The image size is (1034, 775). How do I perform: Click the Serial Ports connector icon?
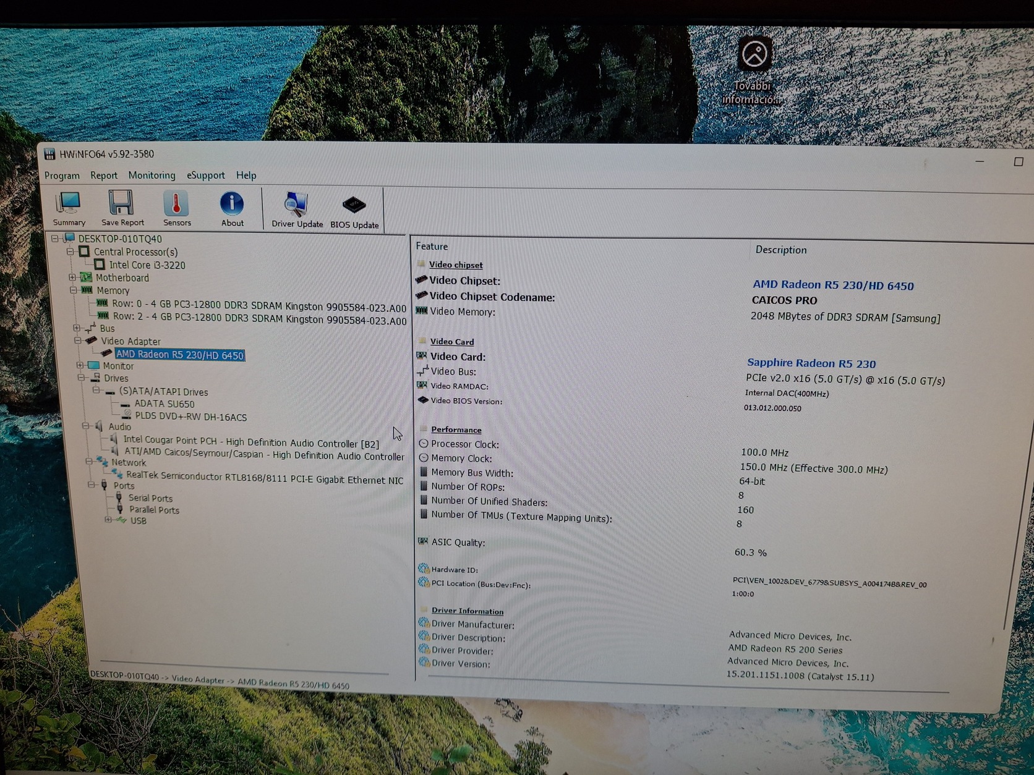119,498
